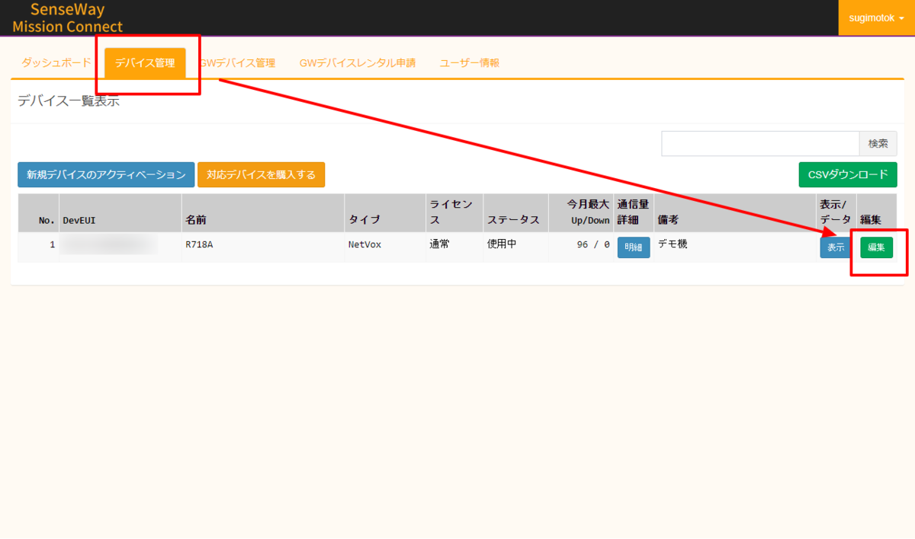Viewport: 915px width, 539px height.
Task: Open the ユーザー情報 tab
Action: click(x=470, y=63)
